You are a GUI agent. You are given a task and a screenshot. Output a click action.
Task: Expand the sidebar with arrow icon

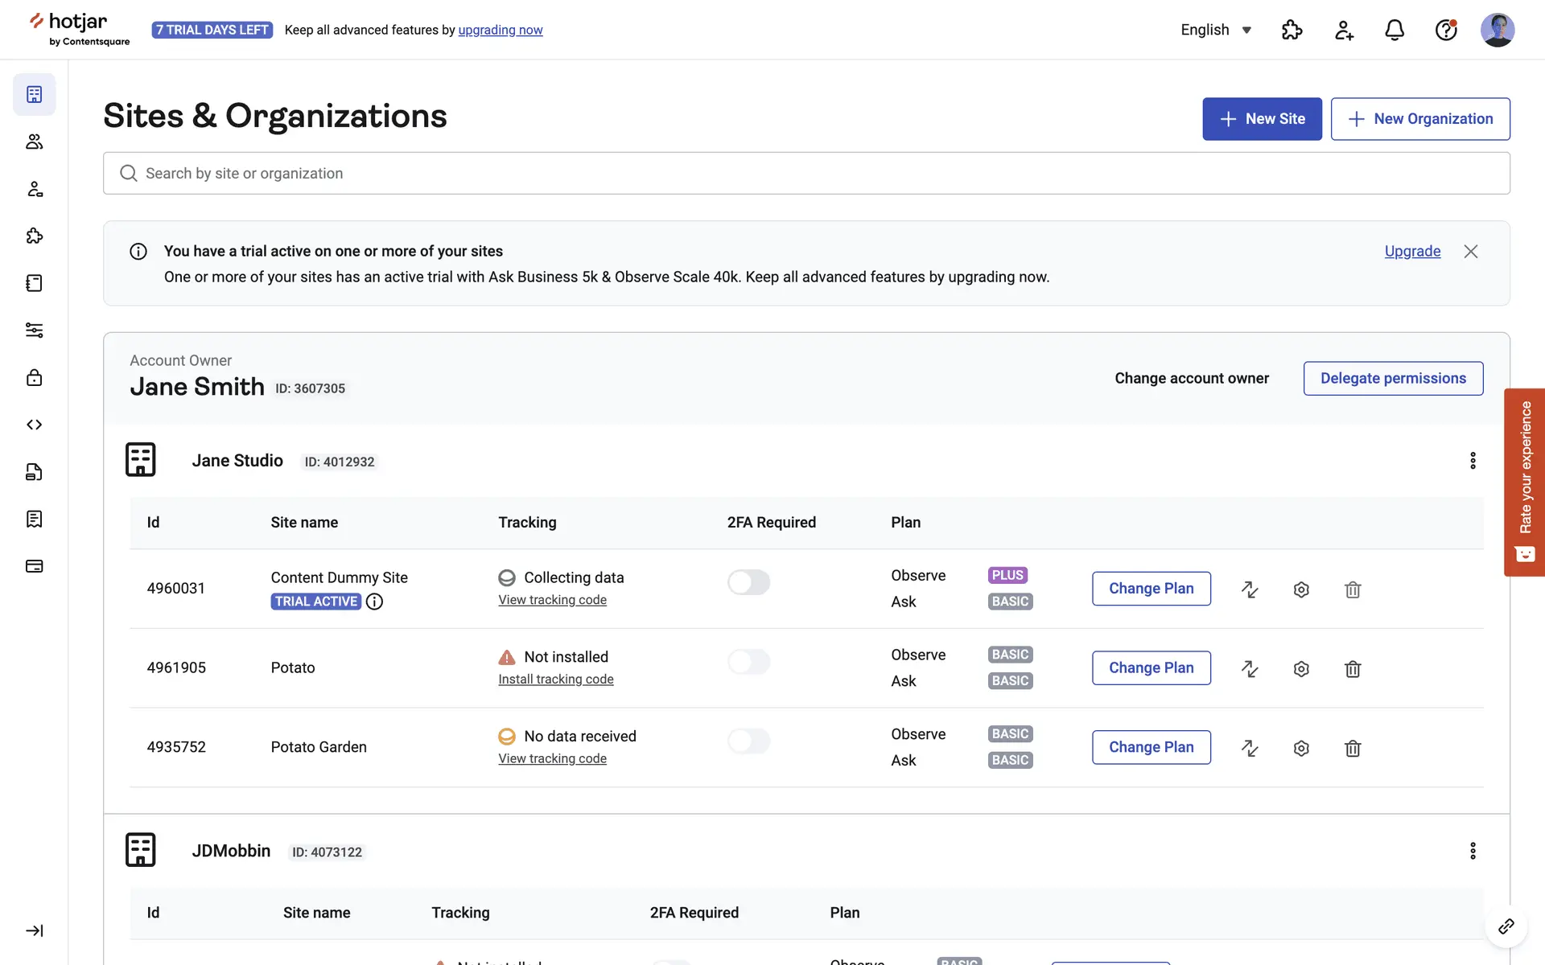[x=34, y=930]
